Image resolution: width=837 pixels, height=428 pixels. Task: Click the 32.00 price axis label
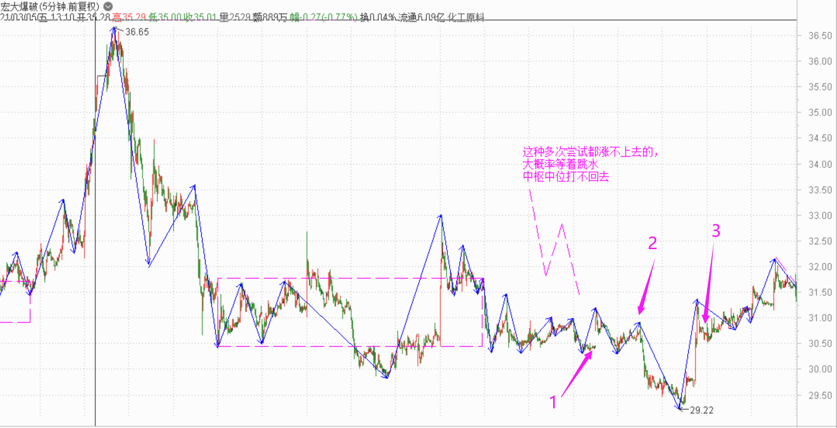820,267
